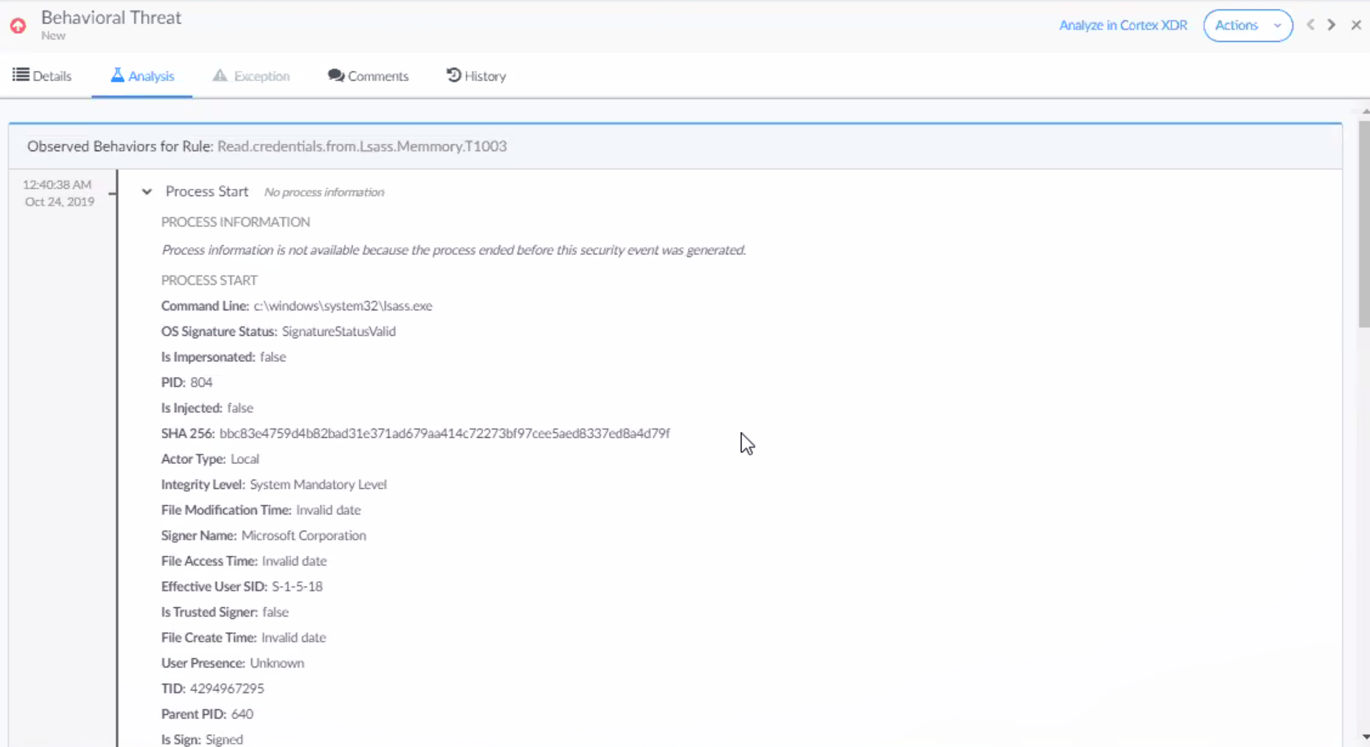Click Signer Name Microsoft Corporation
Viewport: 1370px width, 747px height.
pyautogui.click(x=304, y=535)
